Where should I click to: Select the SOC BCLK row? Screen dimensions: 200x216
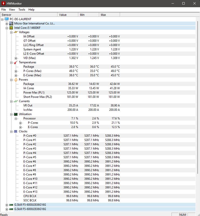[109, 200]
